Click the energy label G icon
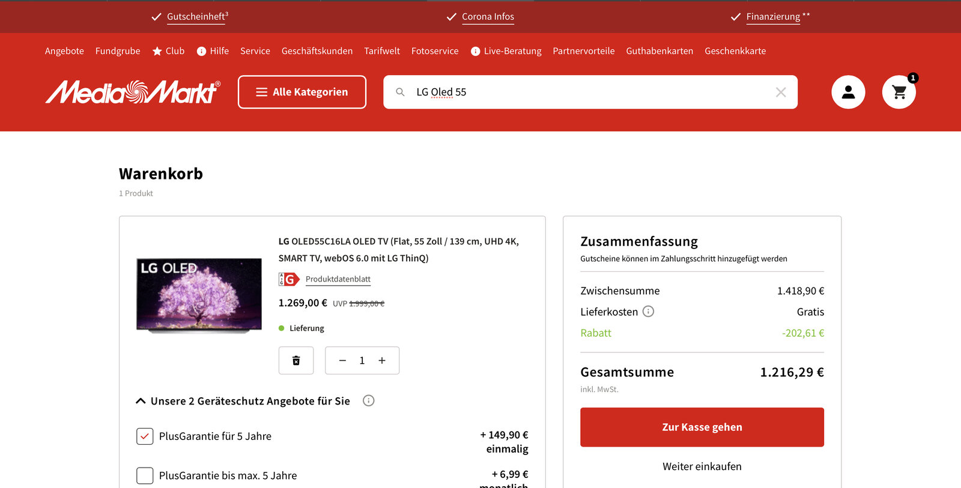 (x=289, y=279)
